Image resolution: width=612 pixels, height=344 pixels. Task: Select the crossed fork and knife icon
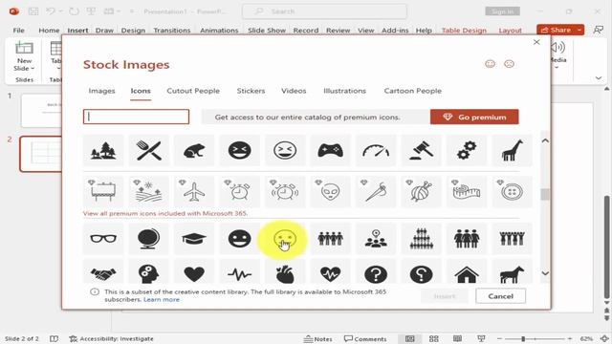click(149, 151)
